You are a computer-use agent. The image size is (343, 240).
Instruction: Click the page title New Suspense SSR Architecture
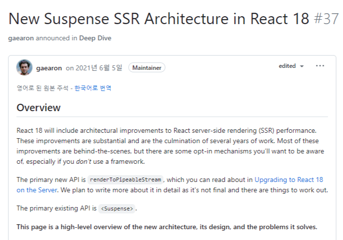pos(159,19)
